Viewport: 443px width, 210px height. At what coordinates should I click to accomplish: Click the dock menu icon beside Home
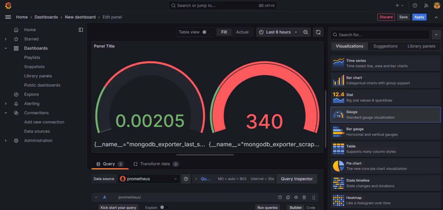[81, 30]
